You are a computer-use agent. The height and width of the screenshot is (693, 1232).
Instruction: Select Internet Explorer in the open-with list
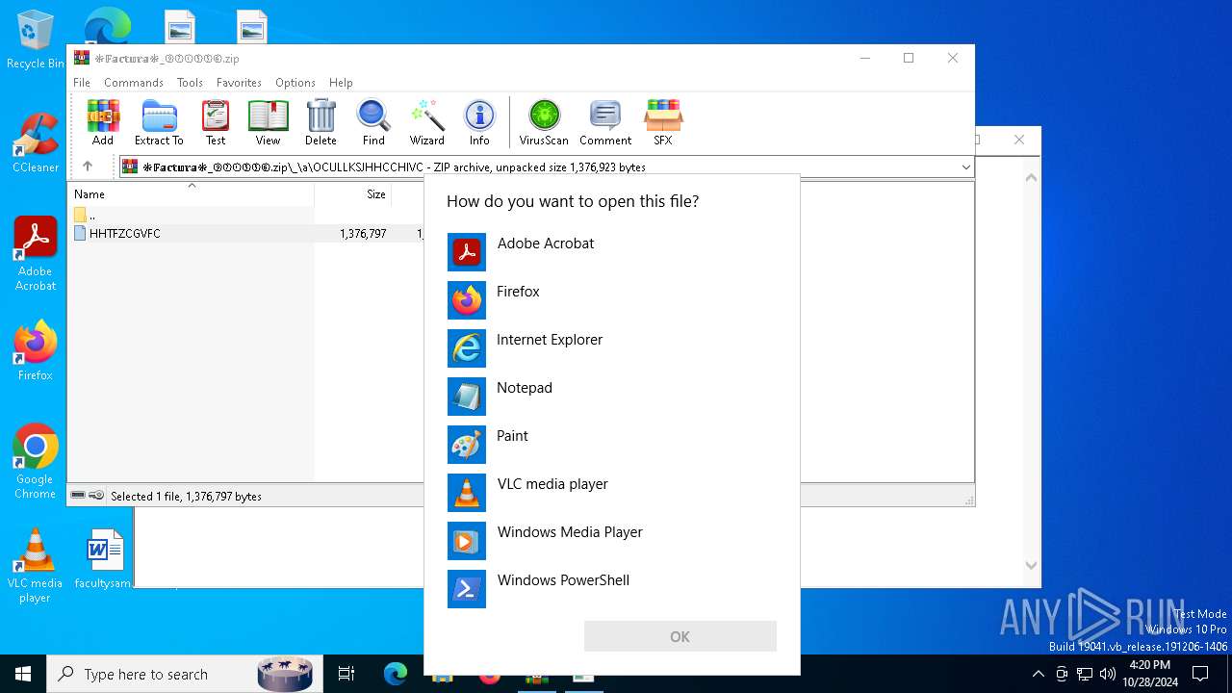coord(612,348)
